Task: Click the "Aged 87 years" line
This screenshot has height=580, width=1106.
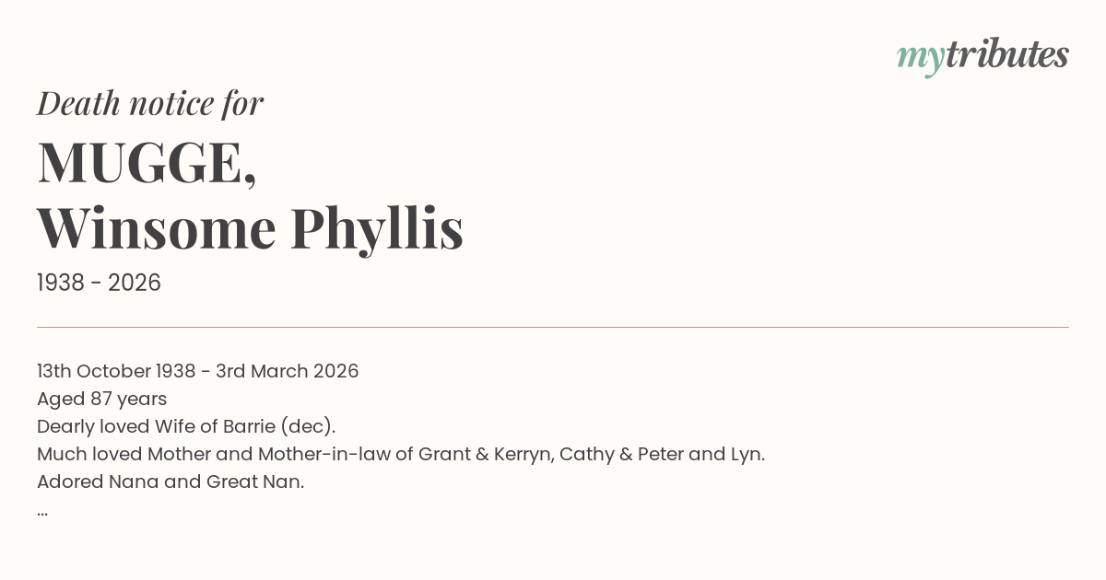Action: (x=101, y=399)
